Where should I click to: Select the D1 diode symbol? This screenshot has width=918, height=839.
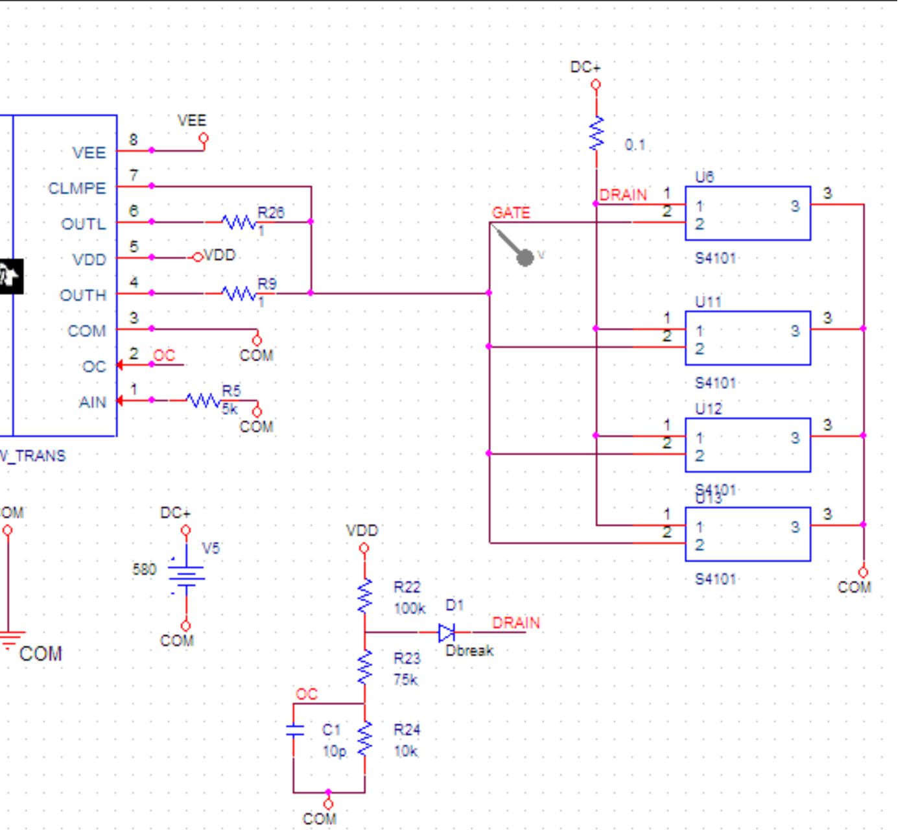(447, 633)
